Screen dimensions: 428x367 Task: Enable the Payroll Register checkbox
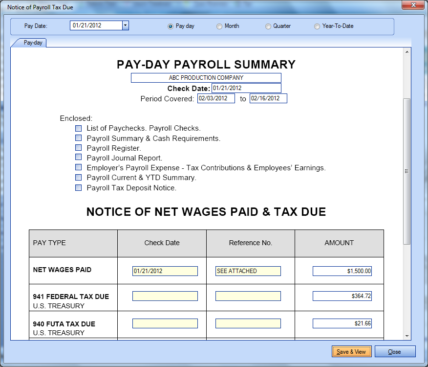tap(79, 148)
